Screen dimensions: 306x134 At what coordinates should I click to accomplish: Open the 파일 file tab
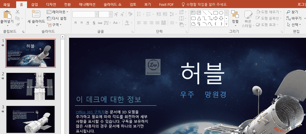pos(7,4)
